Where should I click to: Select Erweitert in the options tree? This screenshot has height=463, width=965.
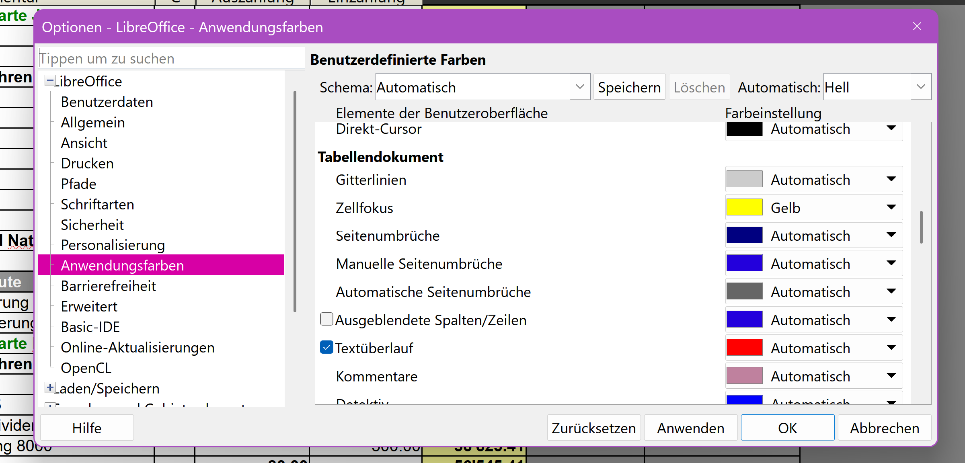pyautogui.click(x=89, y=307)
